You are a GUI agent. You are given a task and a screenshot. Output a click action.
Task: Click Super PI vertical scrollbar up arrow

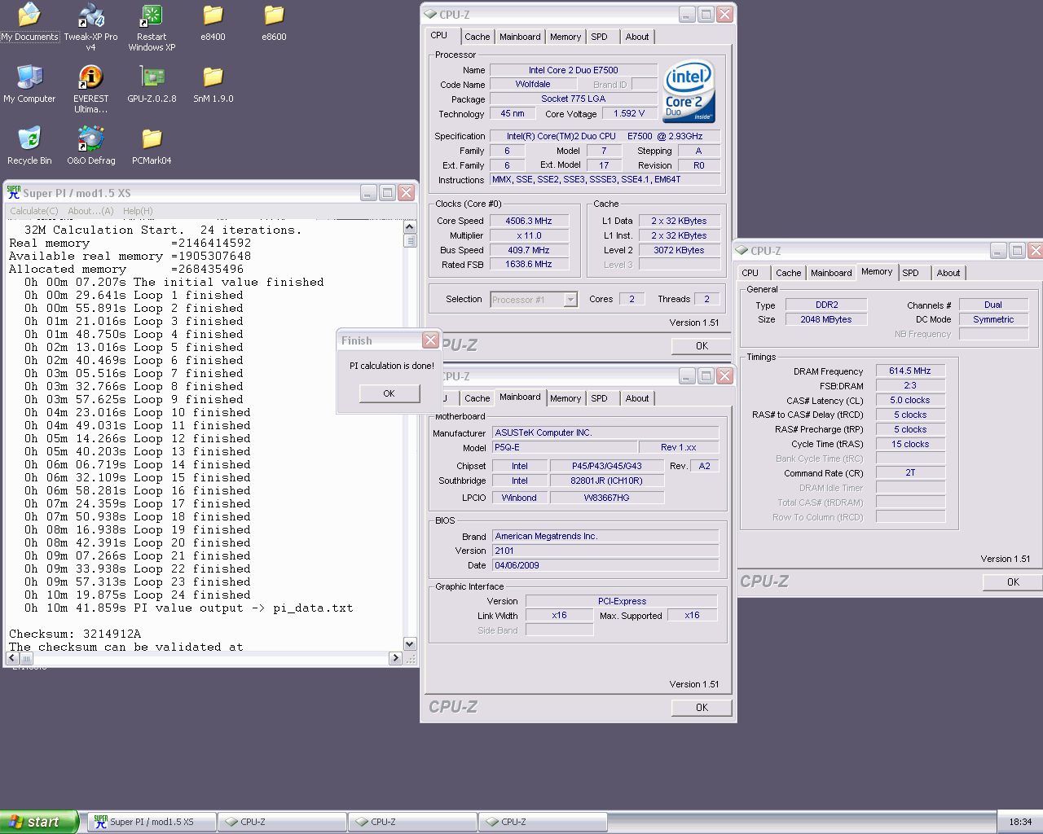coord(410,227)
